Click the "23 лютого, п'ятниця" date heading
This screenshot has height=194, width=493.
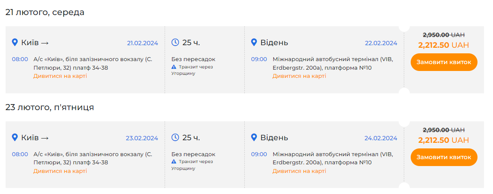[x=50, y=108]
